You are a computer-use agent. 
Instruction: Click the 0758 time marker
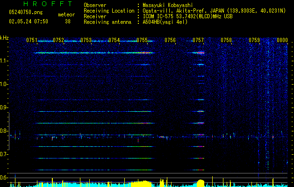coord(226,40)
